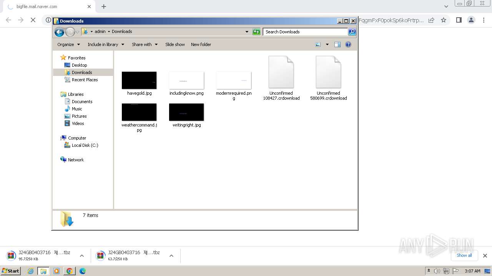The height and width of the screenshot is (276, 492).
Task: Select admin in the address breadcrumb
Action: (100, 31)
